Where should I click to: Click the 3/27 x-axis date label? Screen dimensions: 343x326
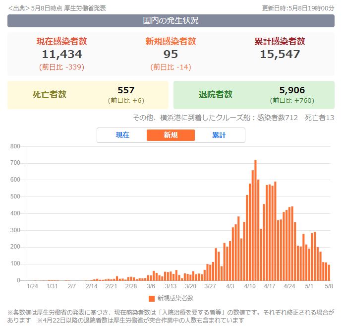click(x=210, y=286)
